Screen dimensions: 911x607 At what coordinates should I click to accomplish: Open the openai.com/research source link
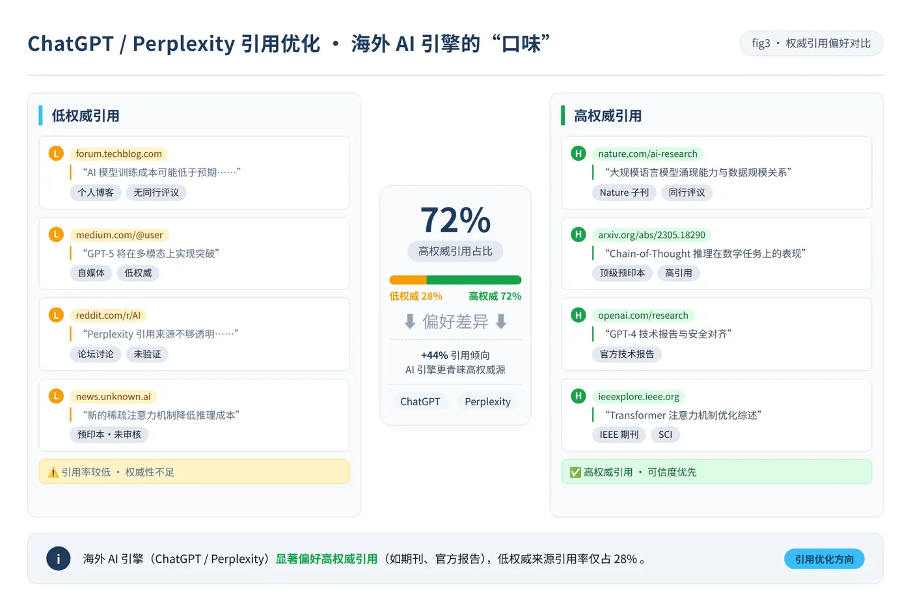pyautogui.click(x=643, y=316)
